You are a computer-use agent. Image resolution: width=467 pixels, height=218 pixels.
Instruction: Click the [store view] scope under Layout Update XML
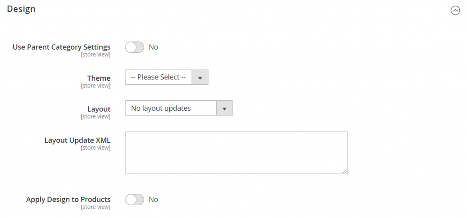[x=96, y=148]
